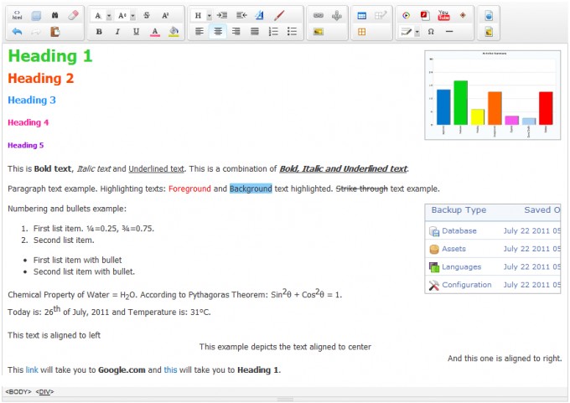The image size is (570, 403).
Task: Click the font size A button
Action: pos(122,15)
